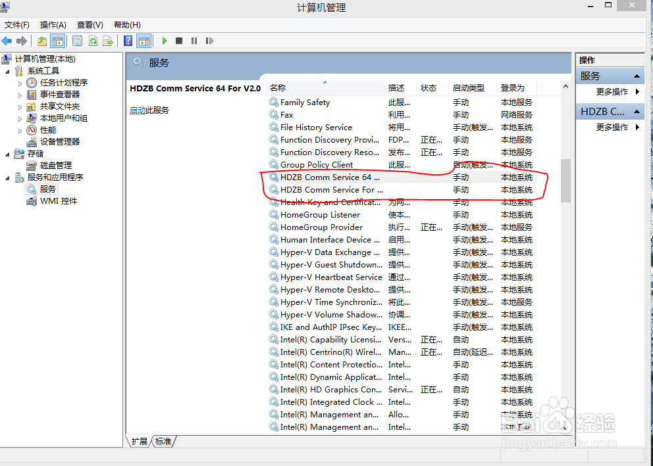
Task: Select the HomeGroup Listener service
Action: click(x=402, y=214)
